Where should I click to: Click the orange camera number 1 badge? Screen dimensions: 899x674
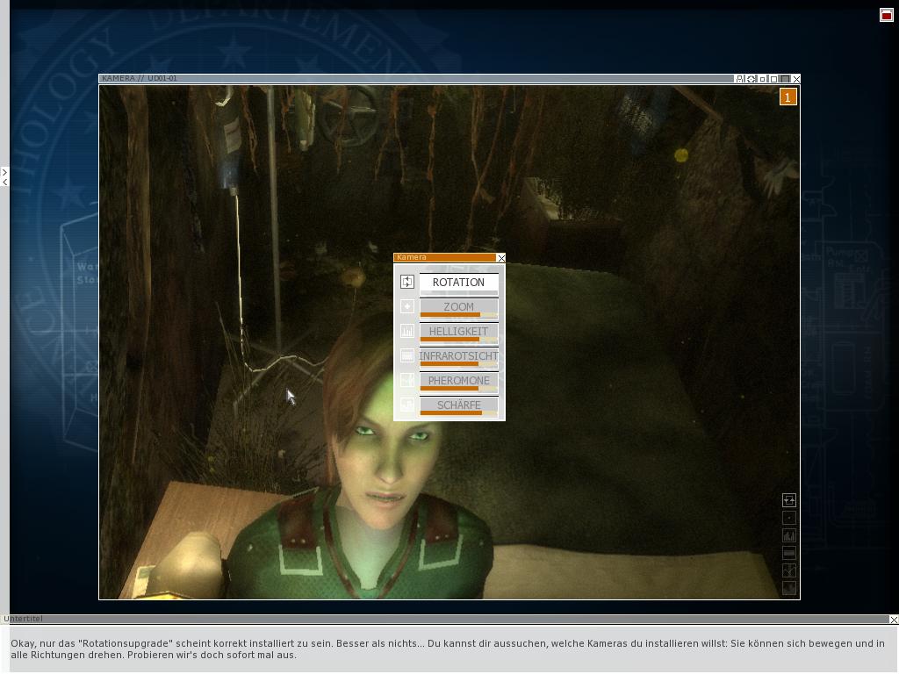788,97
